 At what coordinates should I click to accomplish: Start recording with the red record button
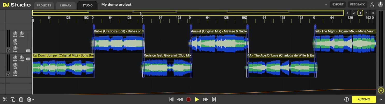click(x=188, y=99)
